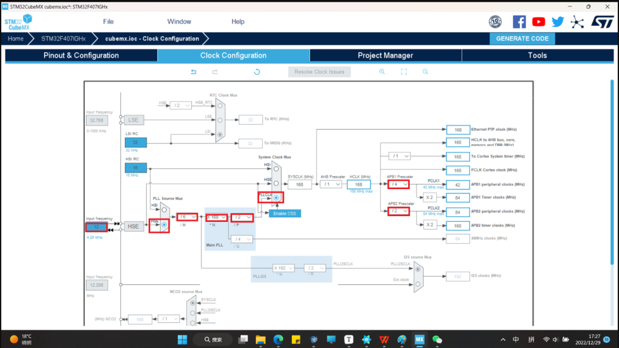Viewport: 619px width, 348px height.
Task: Zoom out of the clock diagram
Action: 425,72
